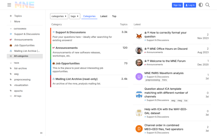Open 'How to correctly format your question'
217x136 pixels.
(x=166, y=34)
